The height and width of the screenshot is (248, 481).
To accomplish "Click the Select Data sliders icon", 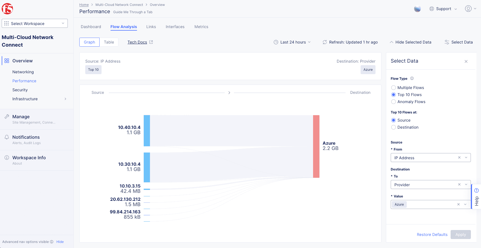I will [447, 42].
